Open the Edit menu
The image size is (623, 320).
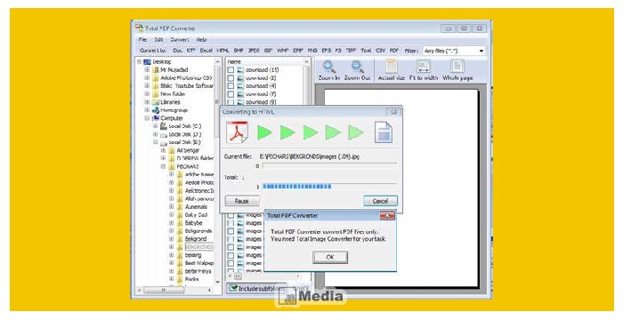click(159, 40)
